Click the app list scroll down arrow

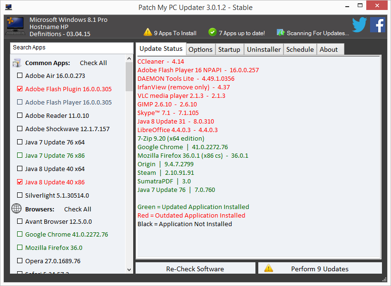pyautogui.click(x=129, y=269)
